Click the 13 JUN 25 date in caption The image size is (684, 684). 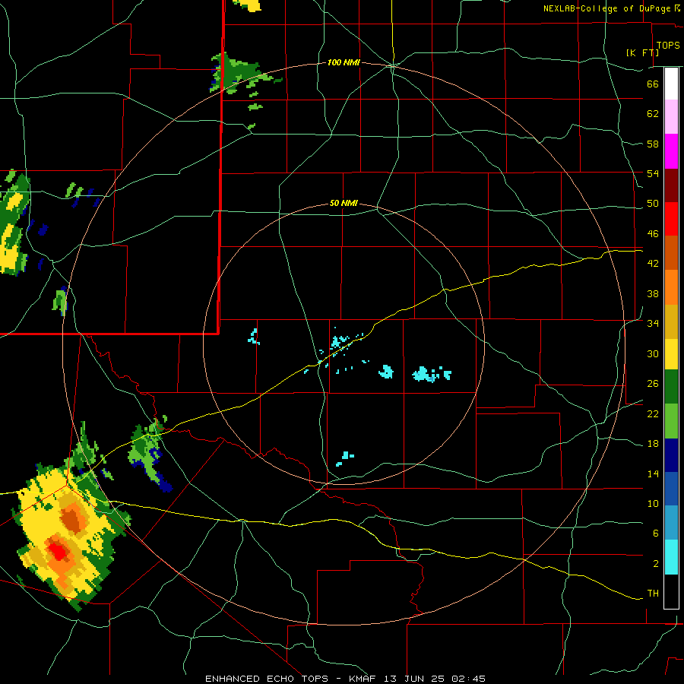416,679
